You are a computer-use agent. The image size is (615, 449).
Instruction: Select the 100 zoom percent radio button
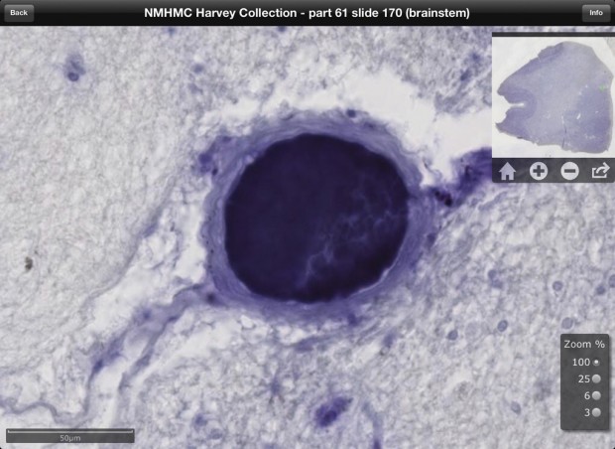pyautogui.click(x=596, y=363)
